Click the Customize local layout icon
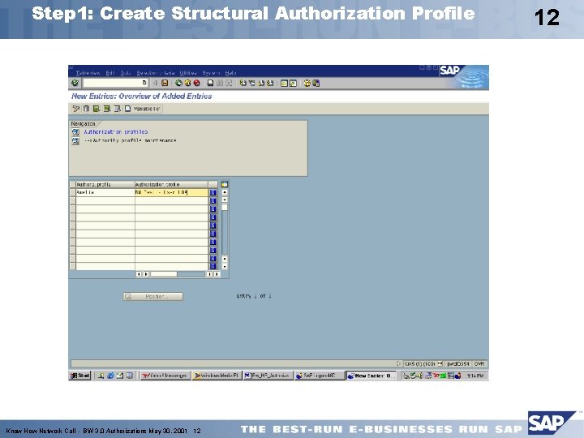This screenshot has height=438, width=584. coord(316,83)
